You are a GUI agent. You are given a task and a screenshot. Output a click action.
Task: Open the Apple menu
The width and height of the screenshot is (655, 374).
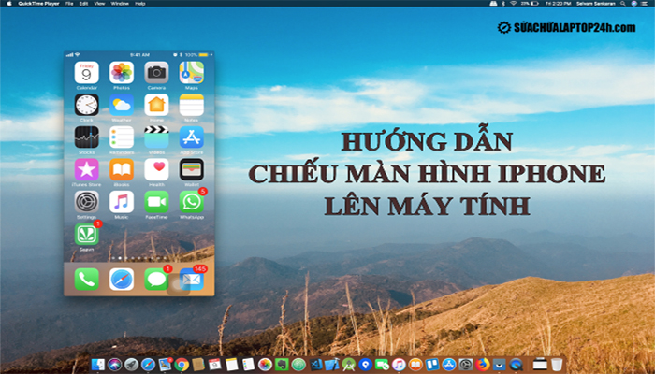tap(9, 4)
